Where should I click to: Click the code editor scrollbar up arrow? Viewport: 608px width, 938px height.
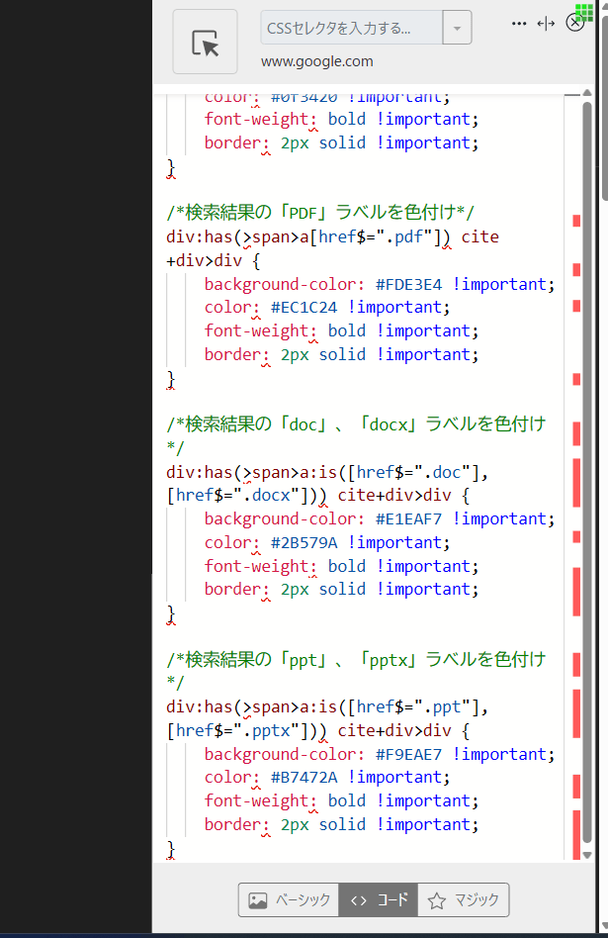point(587,93)
